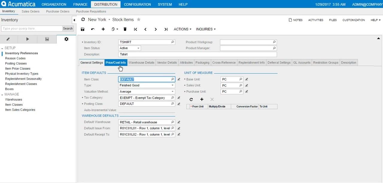Screen dimensions: 383x183
Task: Open the gear configuration sidebar tab
Action: 66,39
